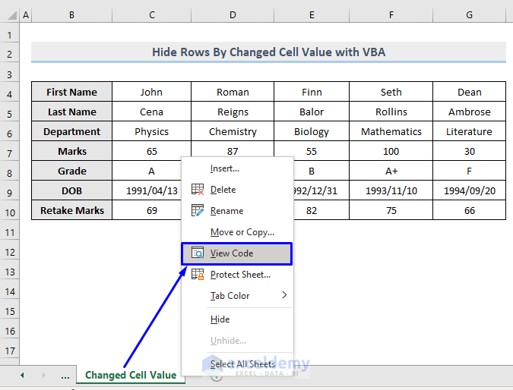Click the View Code magnifier icon
Screen dimensions: 513x390
pyautogui.click(x=198, y=253)
